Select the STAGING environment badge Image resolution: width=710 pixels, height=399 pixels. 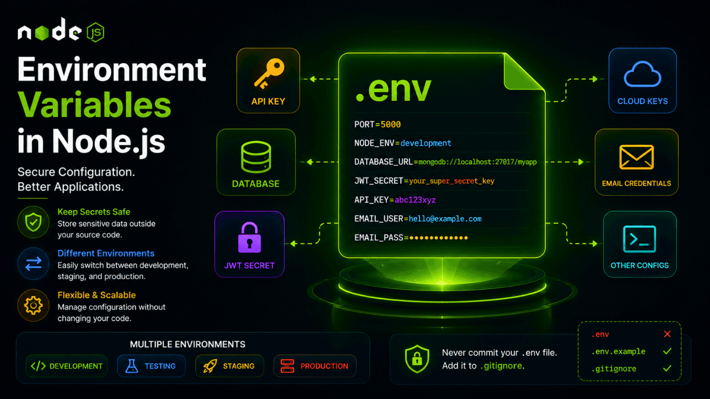(230, 366)
